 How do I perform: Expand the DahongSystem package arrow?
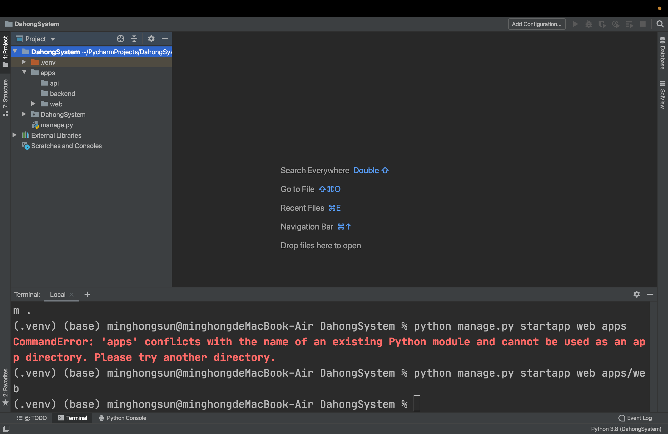coord(24,114)
